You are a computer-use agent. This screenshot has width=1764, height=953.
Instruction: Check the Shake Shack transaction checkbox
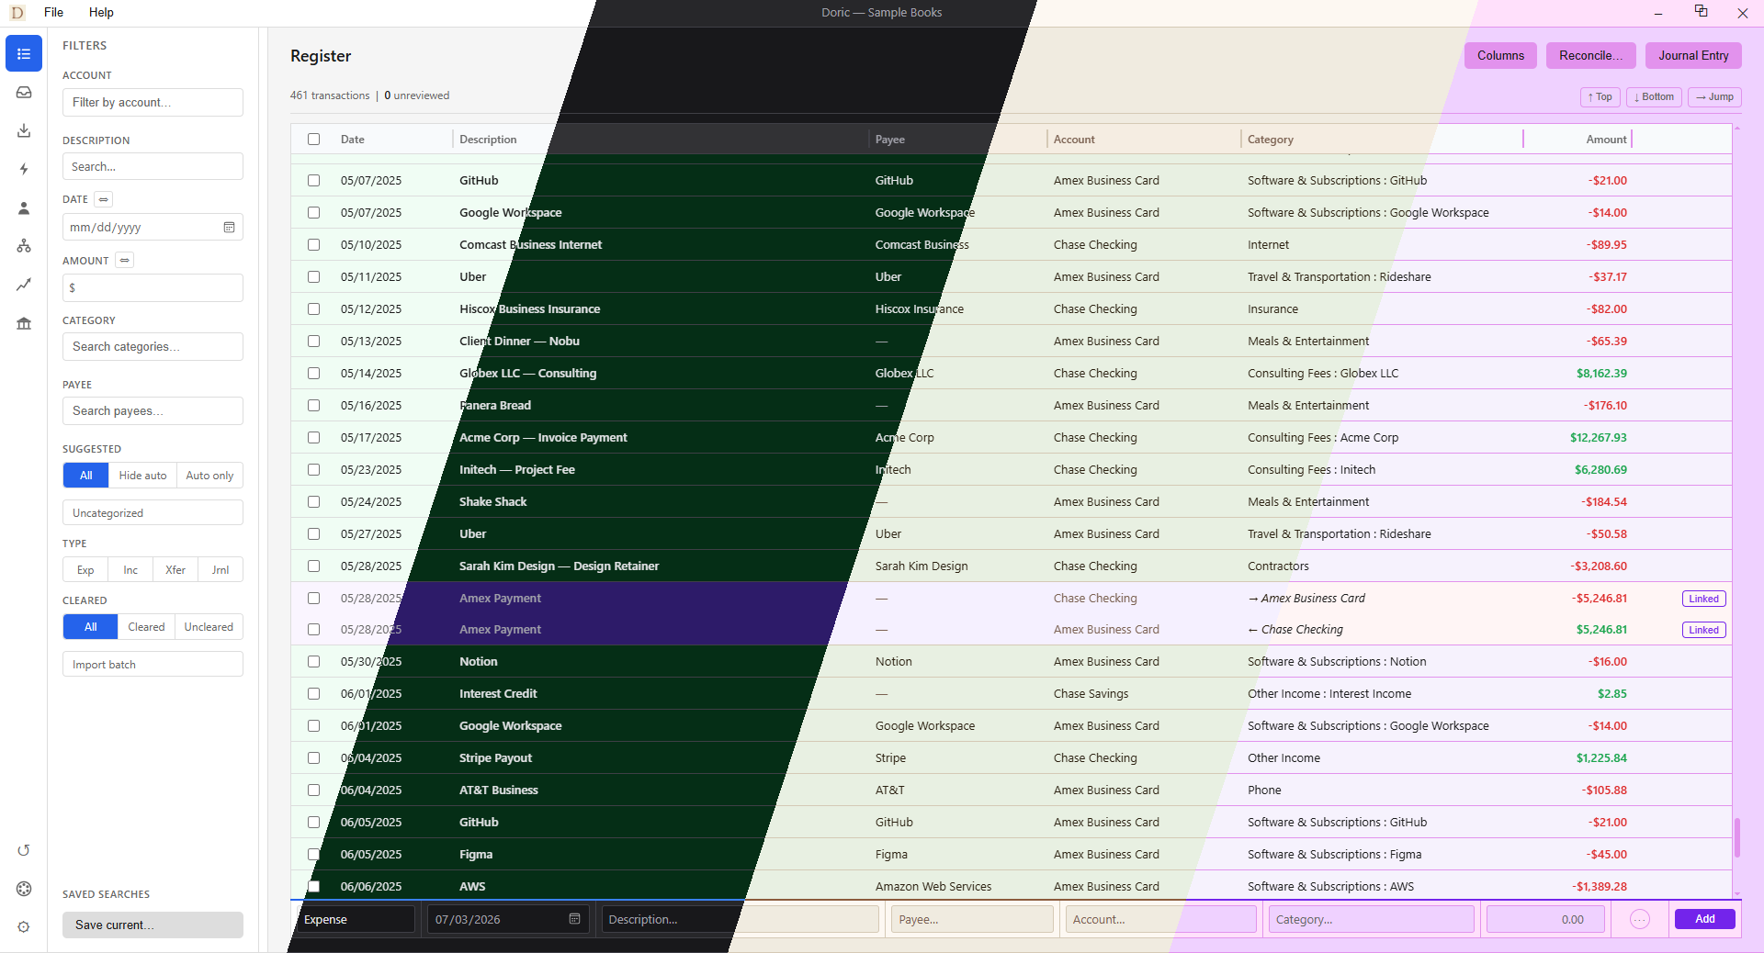click(314, 502)
